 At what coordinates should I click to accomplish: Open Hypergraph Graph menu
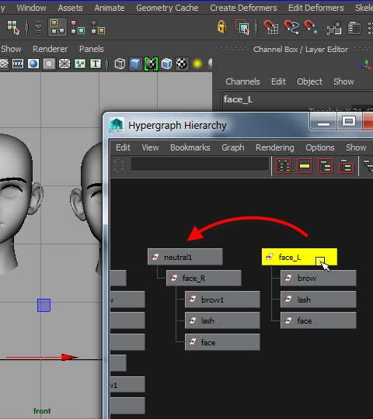[233, 147]
